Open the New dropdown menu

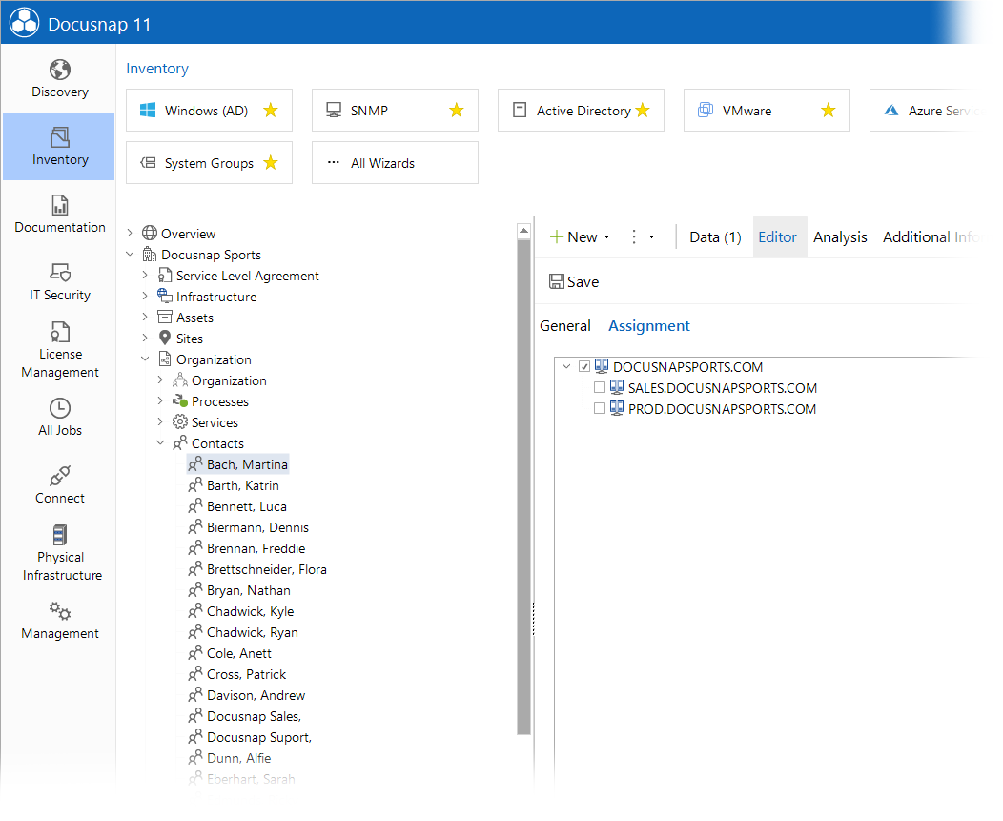(579, 236)
